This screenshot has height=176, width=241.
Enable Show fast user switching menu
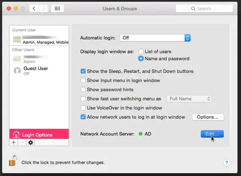click(83, 98)
